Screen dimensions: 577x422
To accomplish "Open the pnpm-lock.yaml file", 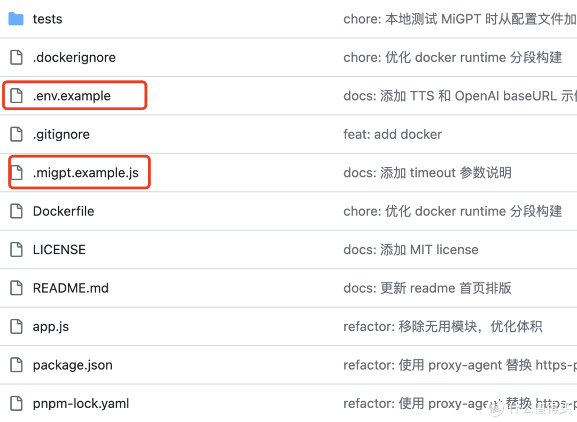I will (81, 404).
